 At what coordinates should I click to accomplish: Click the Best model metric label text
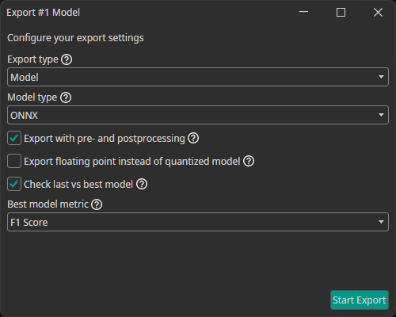[x=48, y=204]
